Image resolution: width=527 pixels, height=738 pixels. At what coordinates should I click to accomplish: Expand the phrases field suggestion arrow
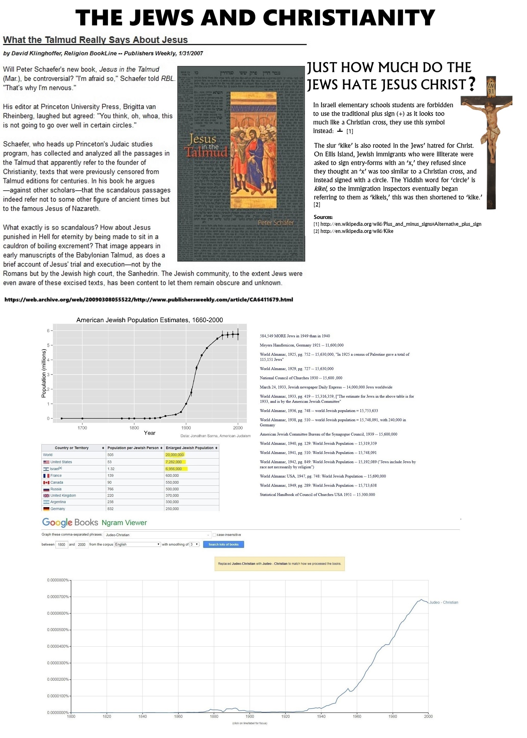[208, 535]
